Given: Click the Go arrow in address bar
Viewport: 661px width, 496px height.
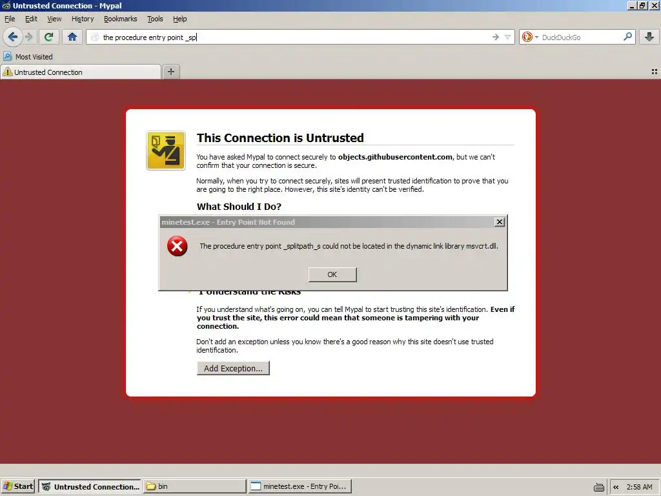Looking at the screenshot, I should point(495,37).
